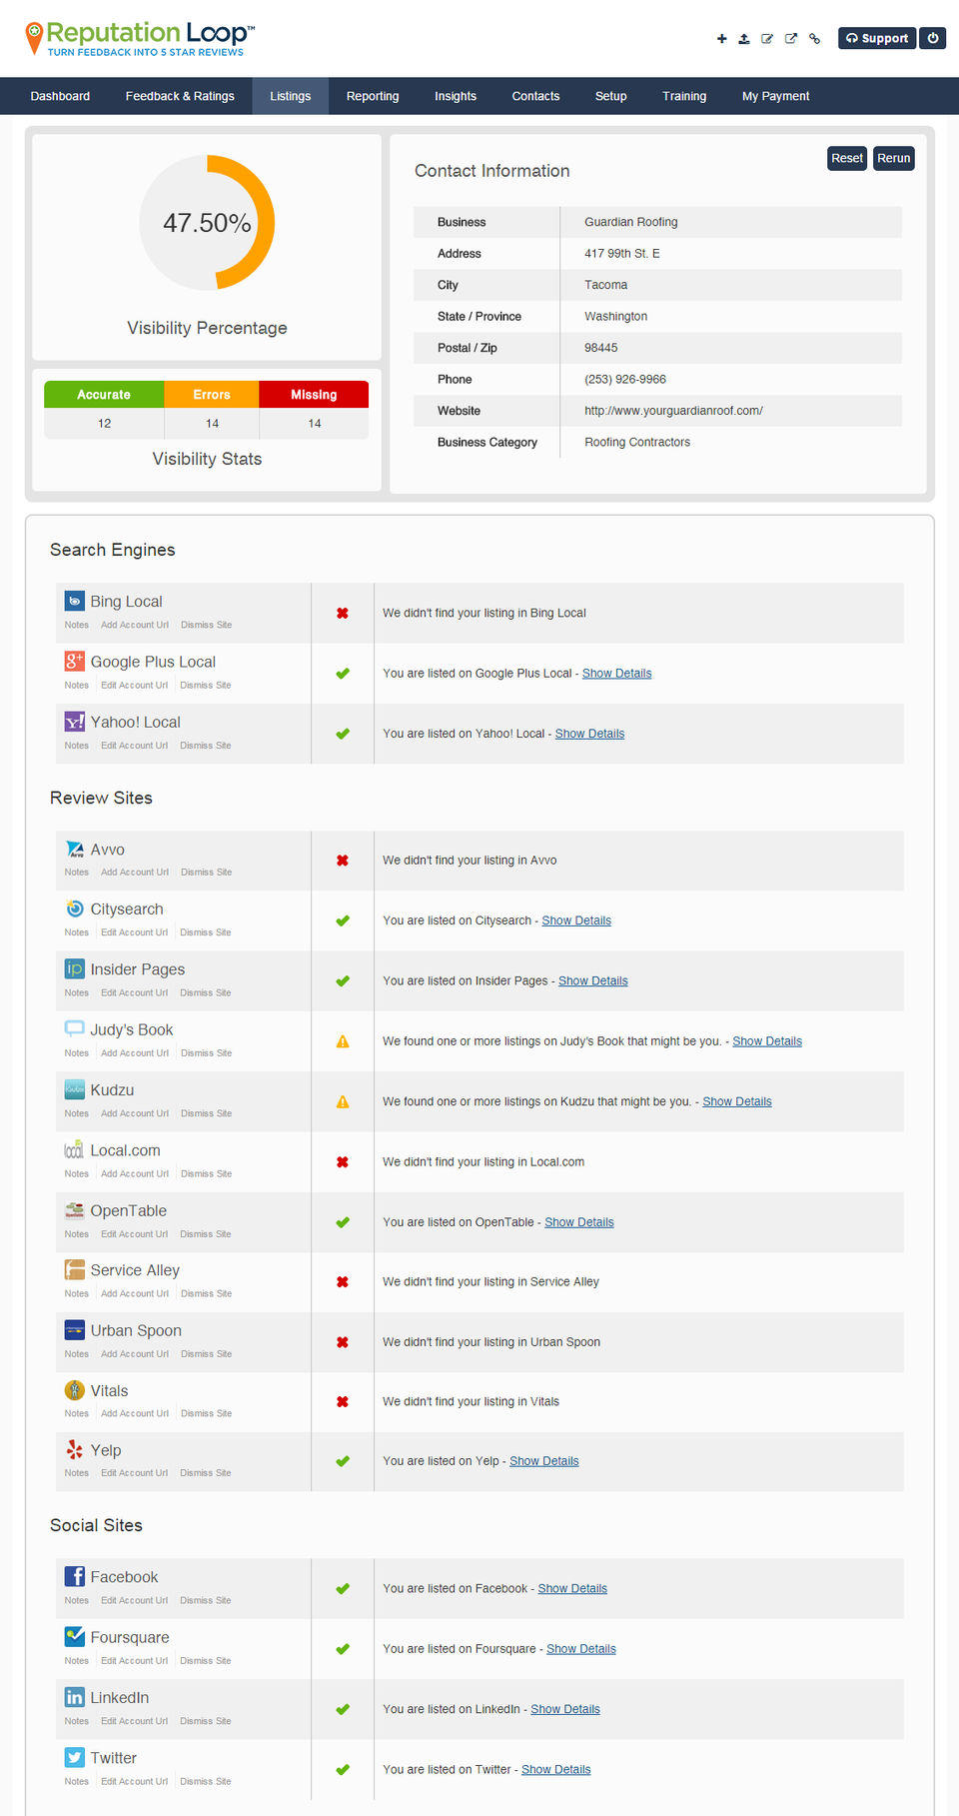The width and height of the screenshot is (959, 1816).
Task: Click the plus add icon in header
Action: point(721,39)
